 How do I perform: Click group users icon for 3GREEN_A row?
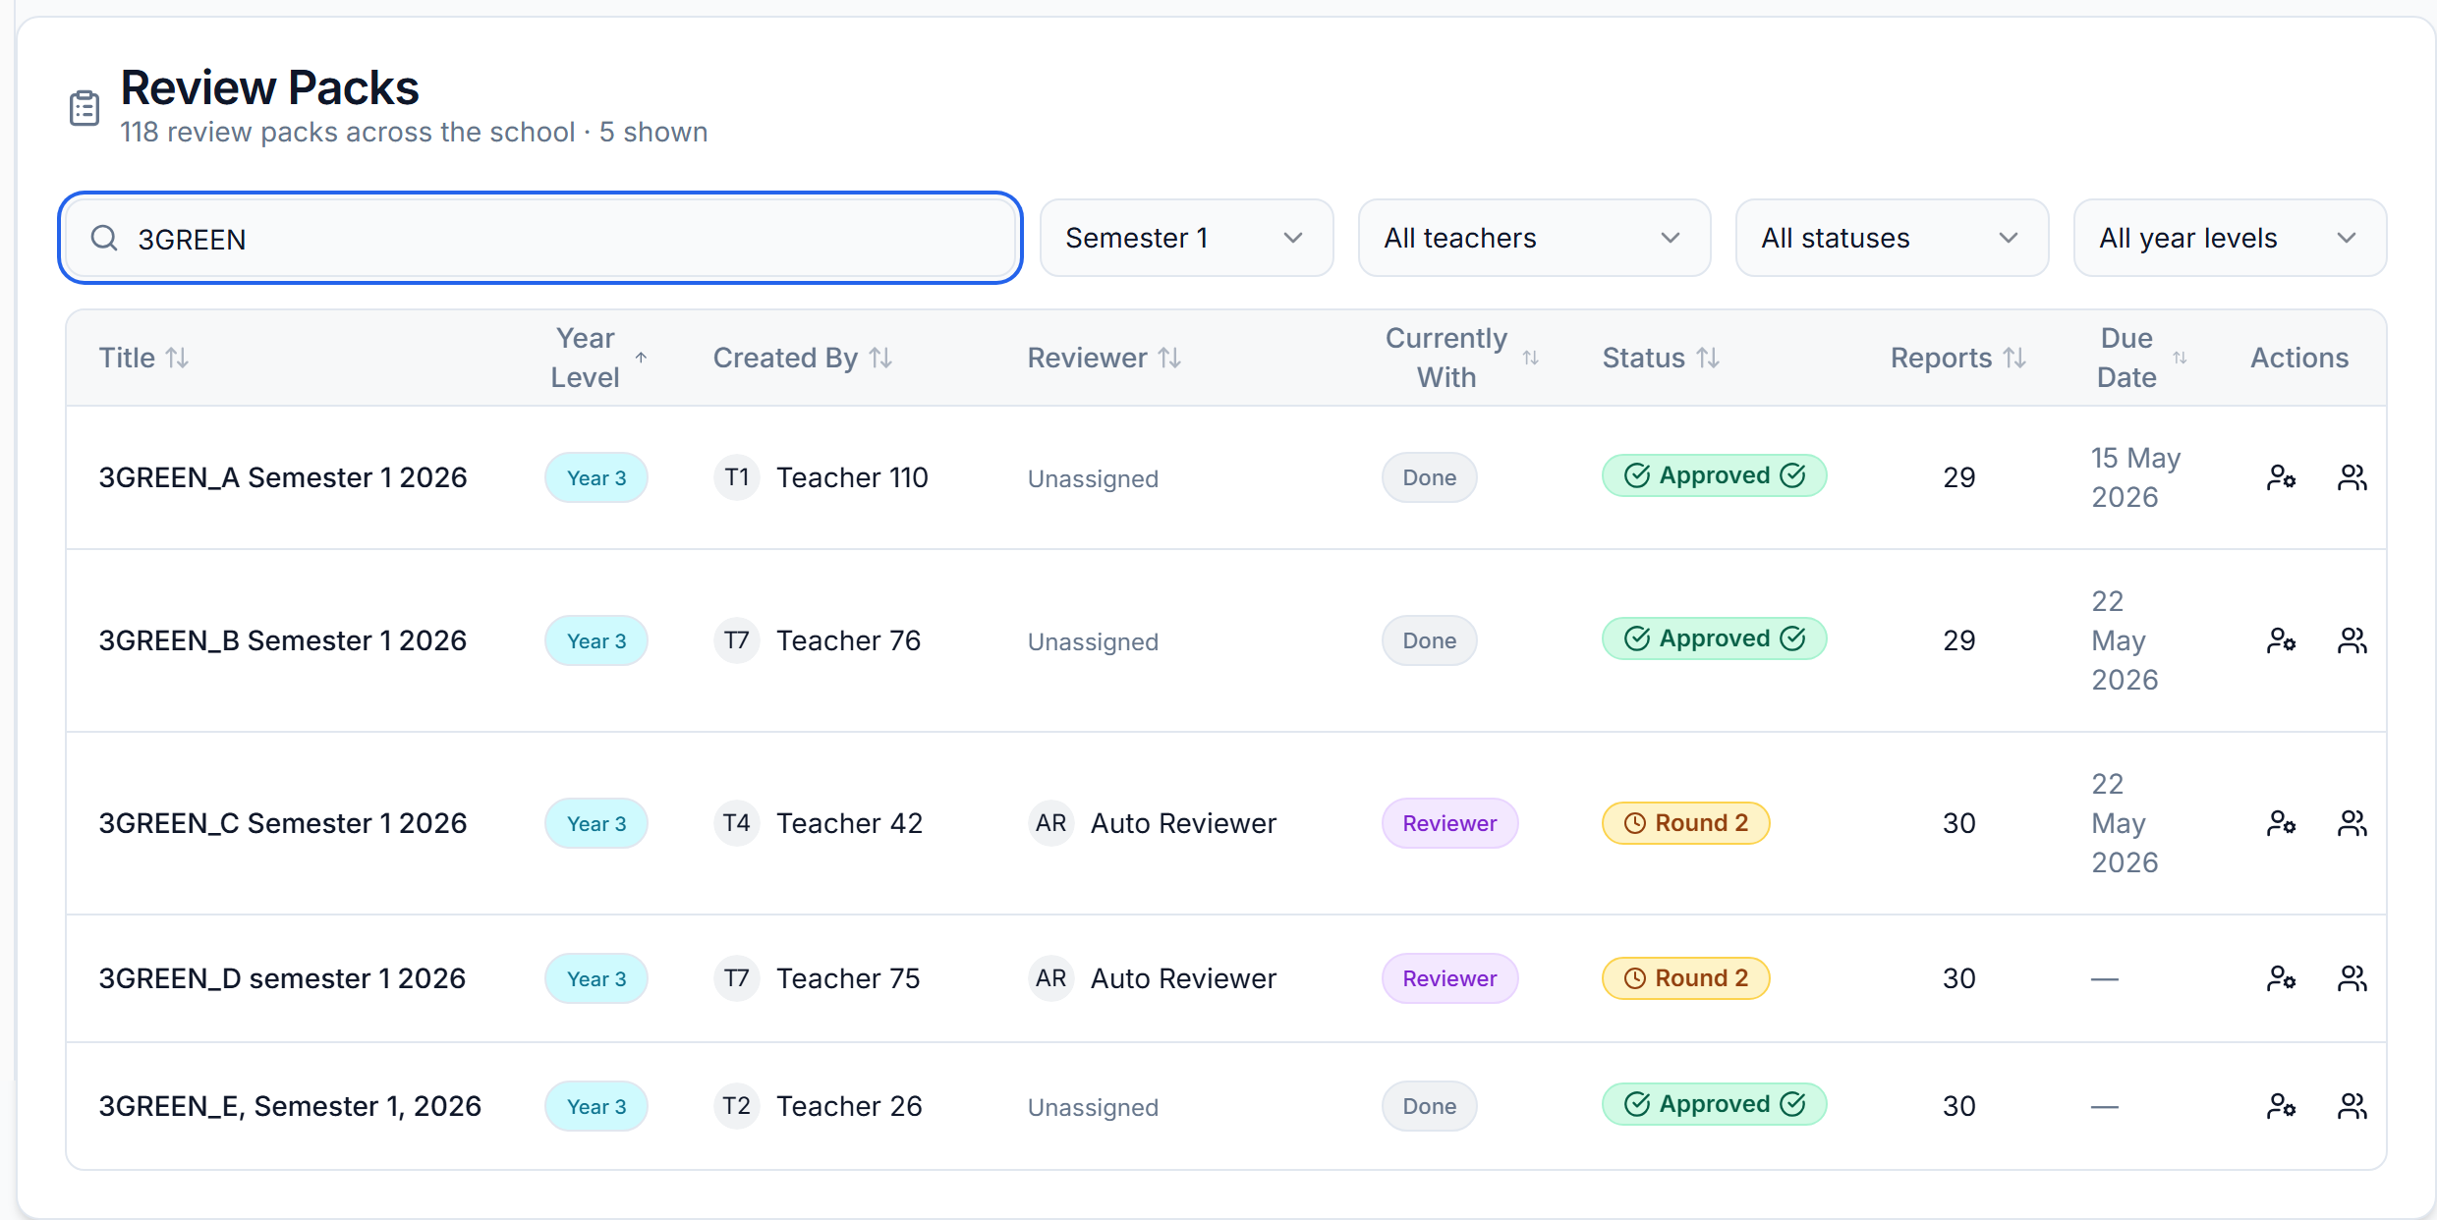click(2352, 477)
